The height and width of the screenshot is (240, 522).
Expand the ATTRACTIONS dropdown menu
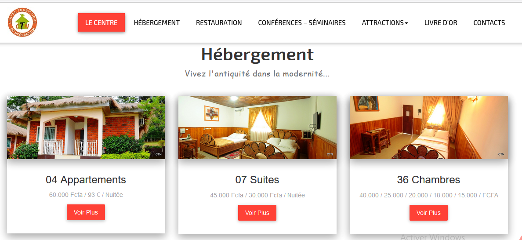click(x=385, y=22)
